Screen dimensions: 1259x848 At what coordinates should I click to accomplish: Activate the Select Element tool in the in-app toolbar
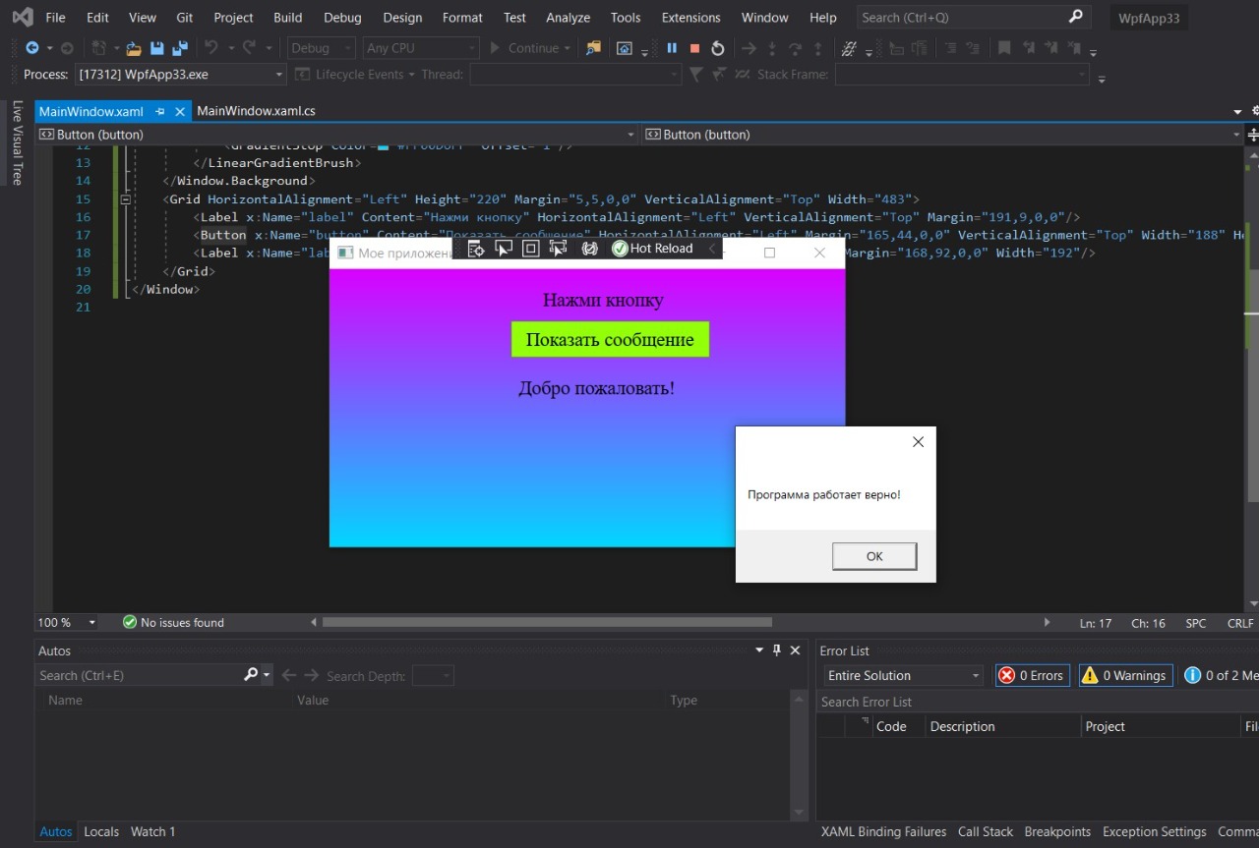tap(504, 249)
